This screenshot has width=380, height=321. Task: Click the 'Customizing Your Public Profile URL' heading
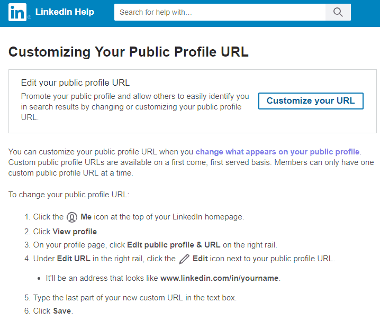129,52
